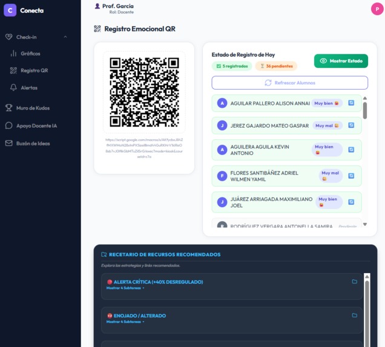Click the 36 pendientes badge
Screen dimensions: 385x347
pos(276,66)
